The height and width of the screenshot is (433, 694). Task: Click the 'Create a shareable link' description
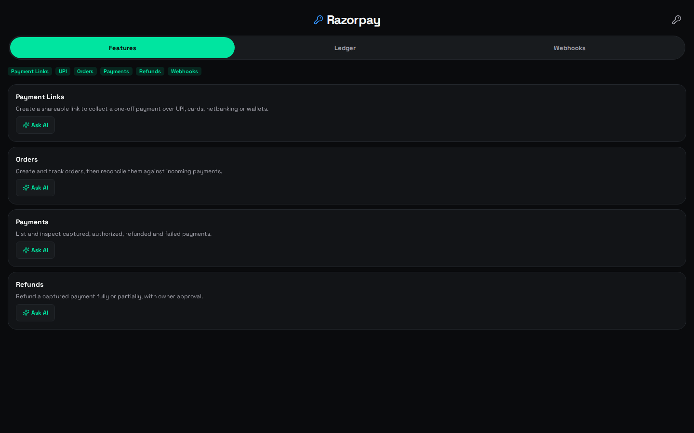[x=142, y=109]
